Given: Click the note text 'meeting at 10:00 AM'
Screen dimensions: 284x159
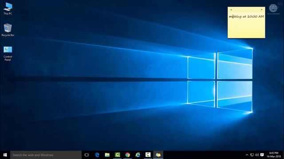Looking at the screenshot, I should click(246, 17).
